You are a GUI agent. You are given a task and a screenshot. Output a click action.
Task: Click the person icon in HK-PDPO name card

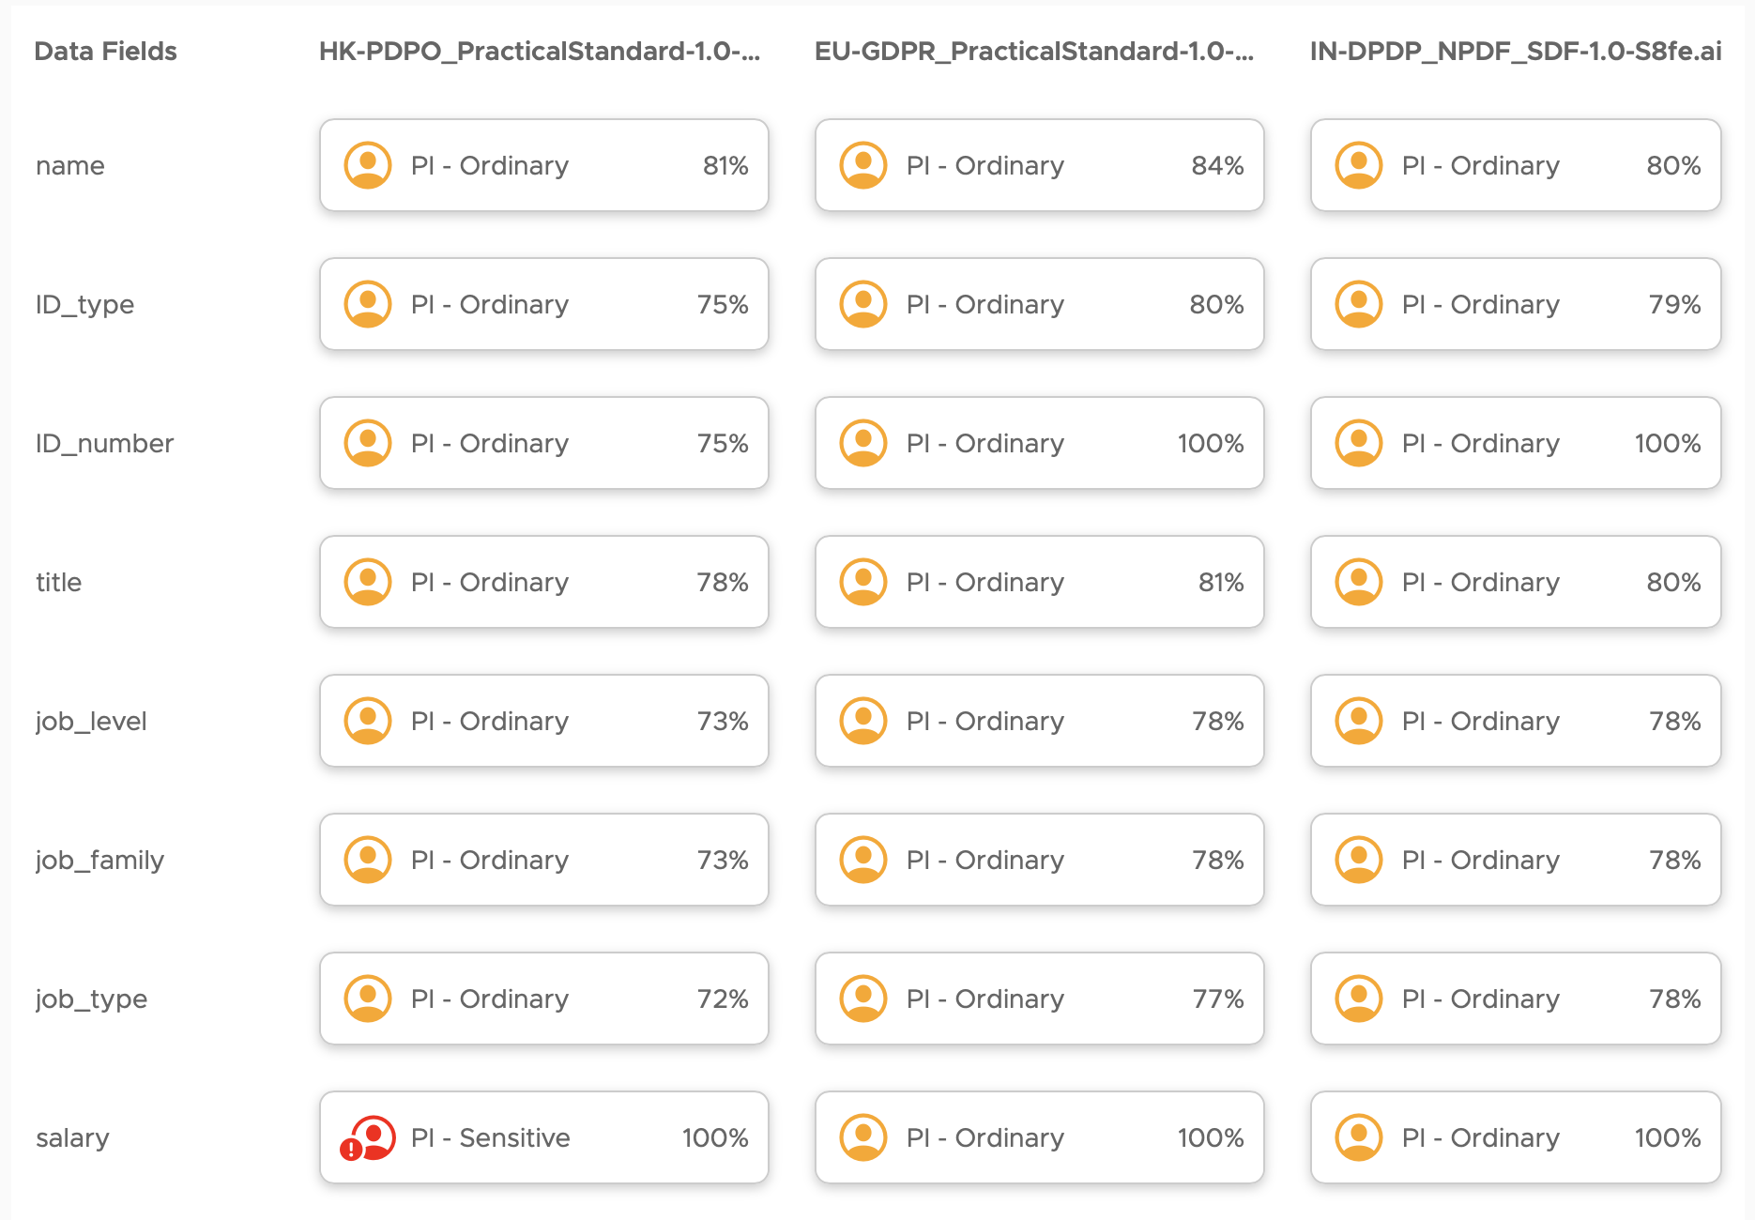pyautogui.click(x=368, y=165)
